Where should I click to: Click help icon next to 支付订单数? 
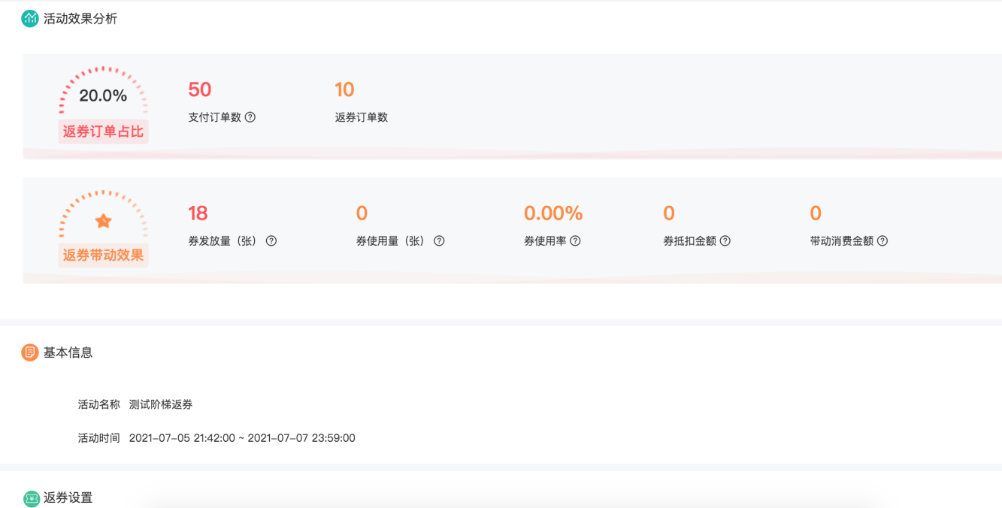pos(250,117)
